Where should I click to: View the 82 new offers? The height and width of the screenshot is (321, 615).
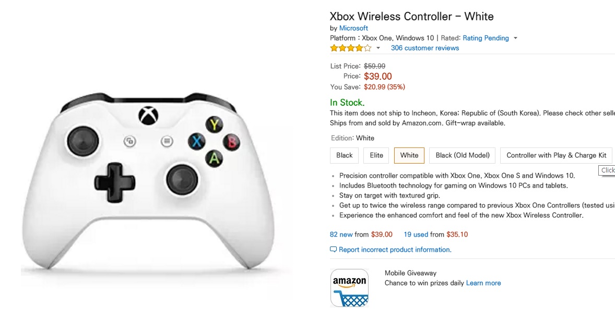click(341, 234)
